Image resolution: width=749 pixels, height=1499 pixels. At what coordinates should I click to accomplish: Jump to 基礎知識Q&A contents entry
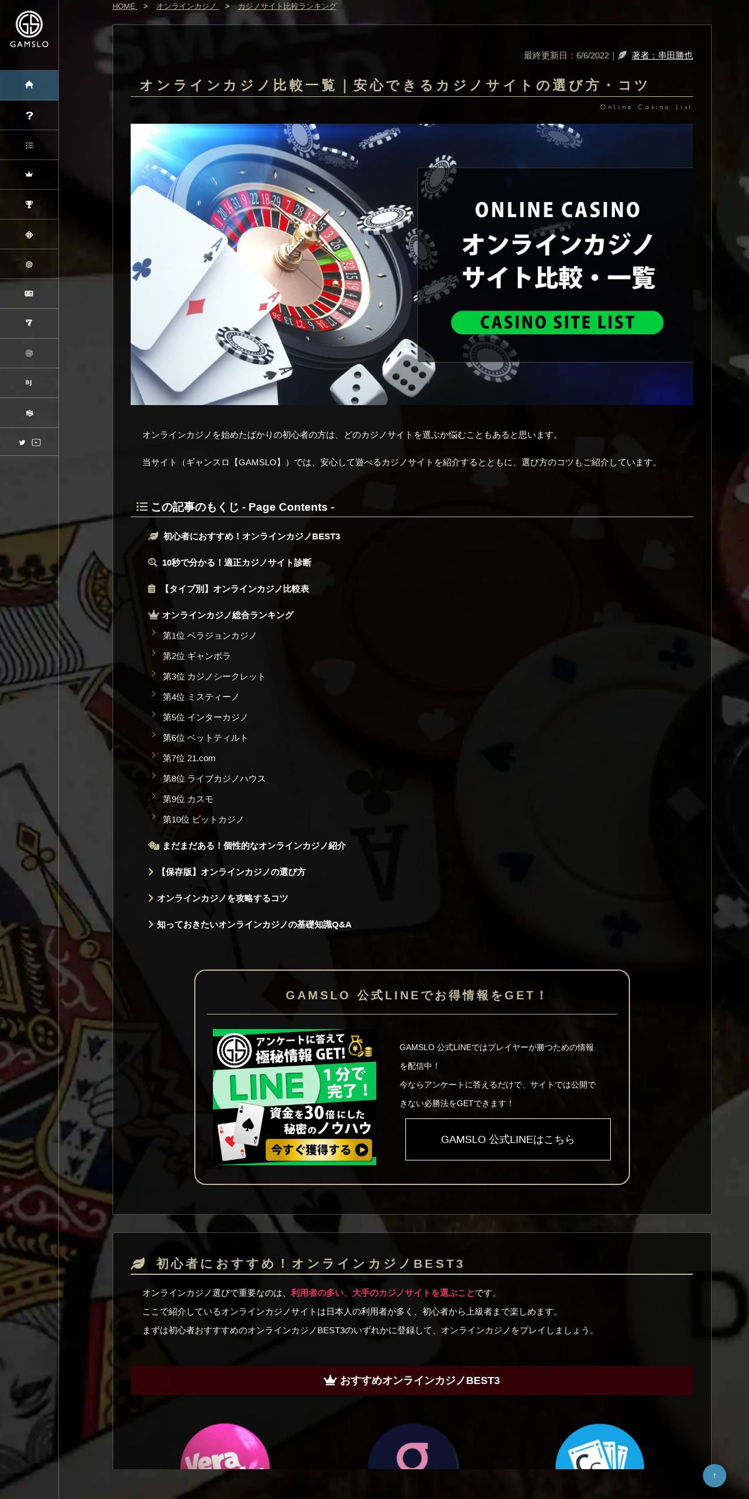pyautogui.click(x=254, y=924)
